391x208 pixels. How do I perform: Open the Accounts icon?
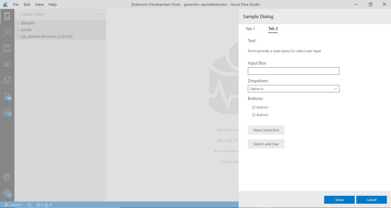(x=7, y=177)
